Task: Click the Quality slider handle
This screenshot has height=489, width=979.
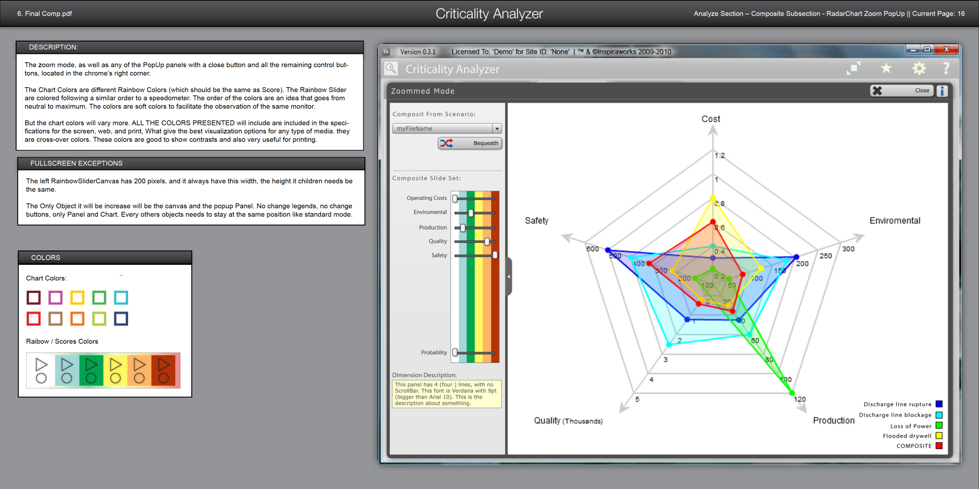Action: pyautogui.click(x=487, y=241)
